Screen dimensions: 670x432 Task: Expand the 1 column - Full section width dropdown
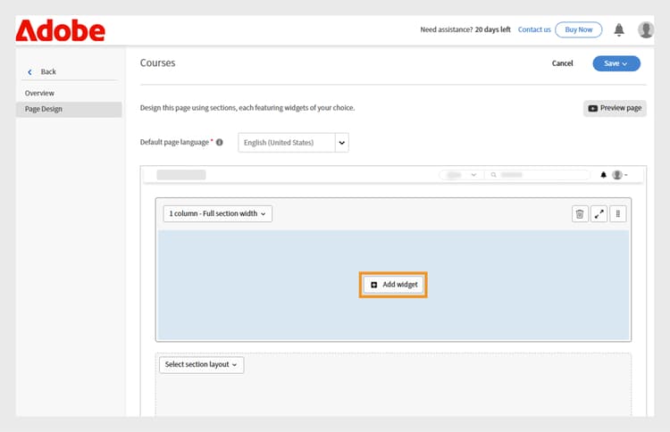point(217,214)
